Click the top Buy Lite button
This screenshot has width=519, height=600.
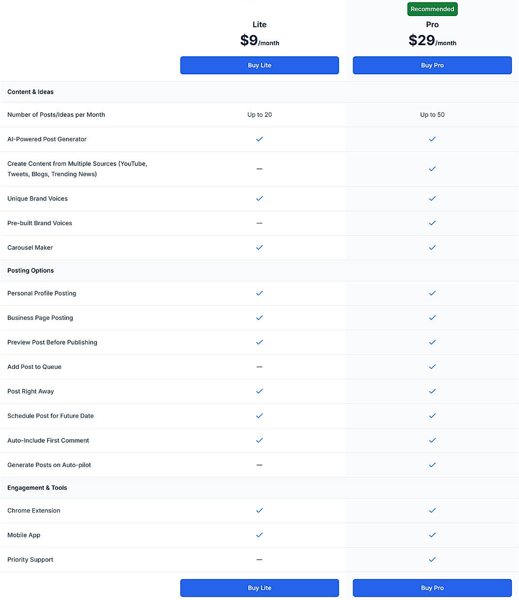click(x=259, y=65)
